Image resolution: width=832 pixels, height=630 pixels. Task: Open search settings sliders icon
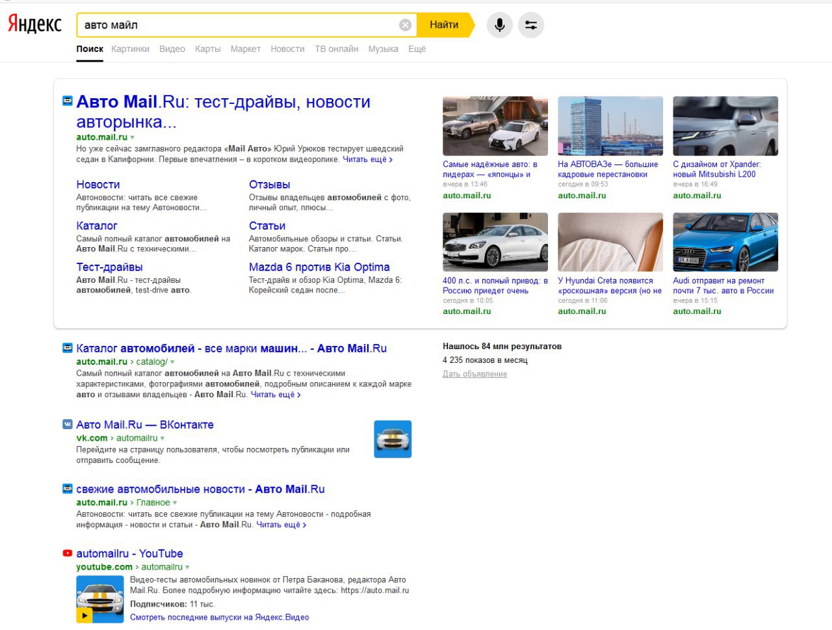tap(531, 25)
